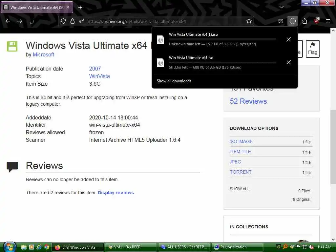Open Firefox application menu

point(328,21)
